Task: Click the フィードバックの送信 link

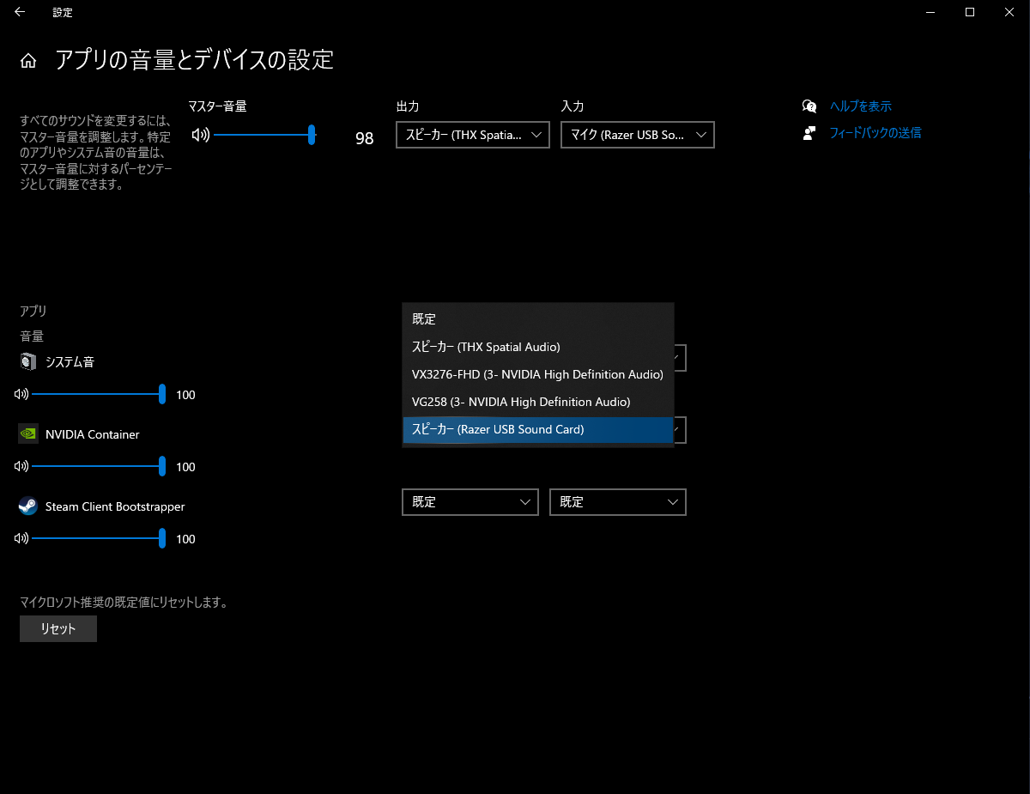Action: [x=876, y=132]
